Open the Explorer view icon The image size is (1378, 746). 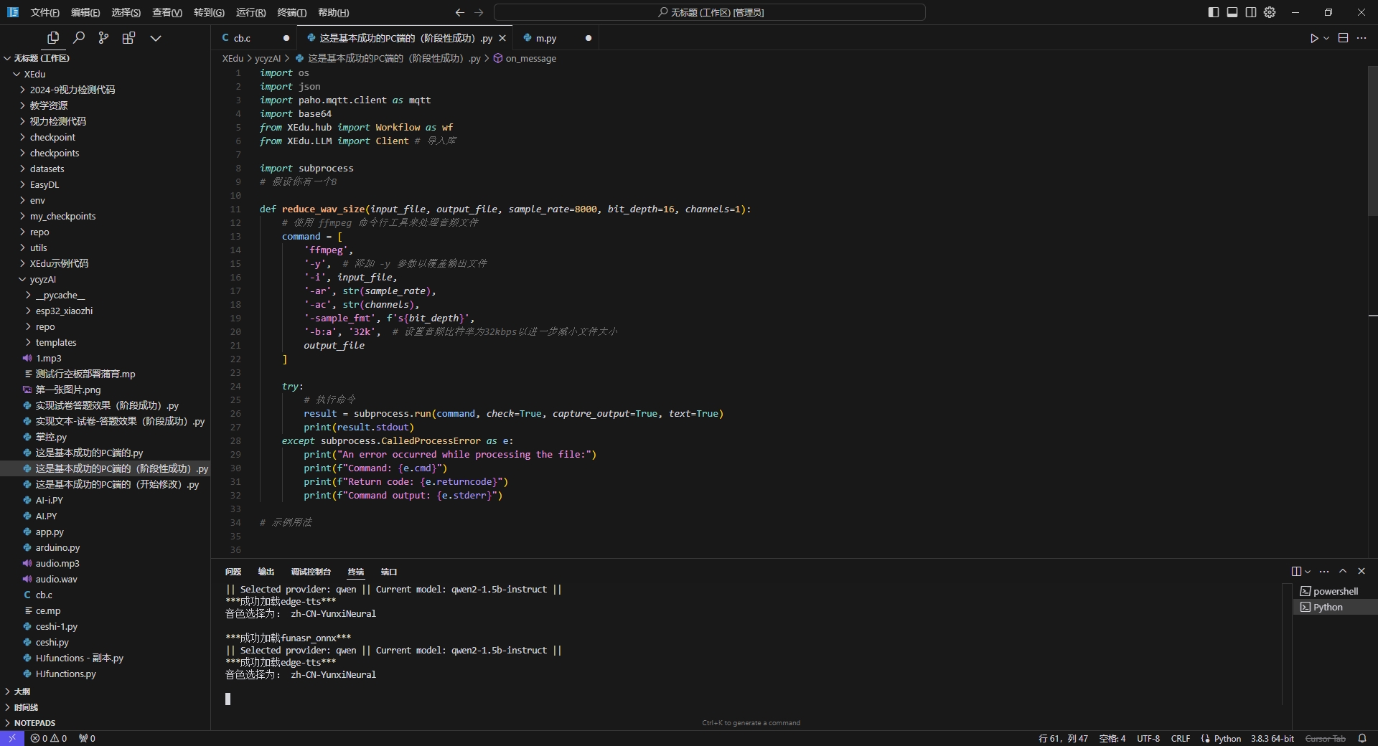point(53,38)
